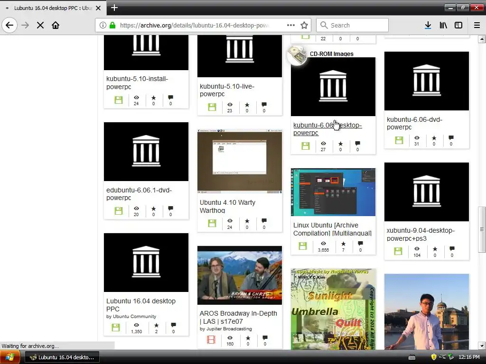Viewport: 486px width, 364px height.
Task: Open the kubuntu-6.06-dvd-powerpc title
Action: pos(415,123)
